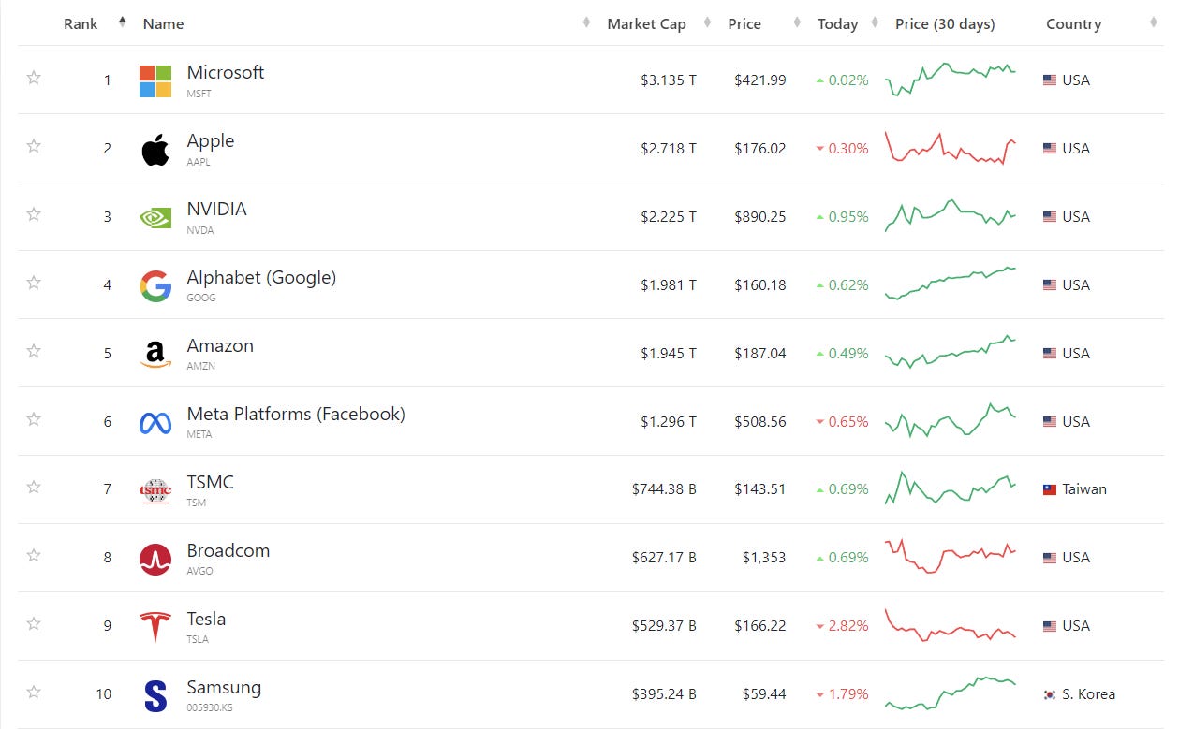
Task: Sort by Price column sort arrows
Action: [798, 23]
